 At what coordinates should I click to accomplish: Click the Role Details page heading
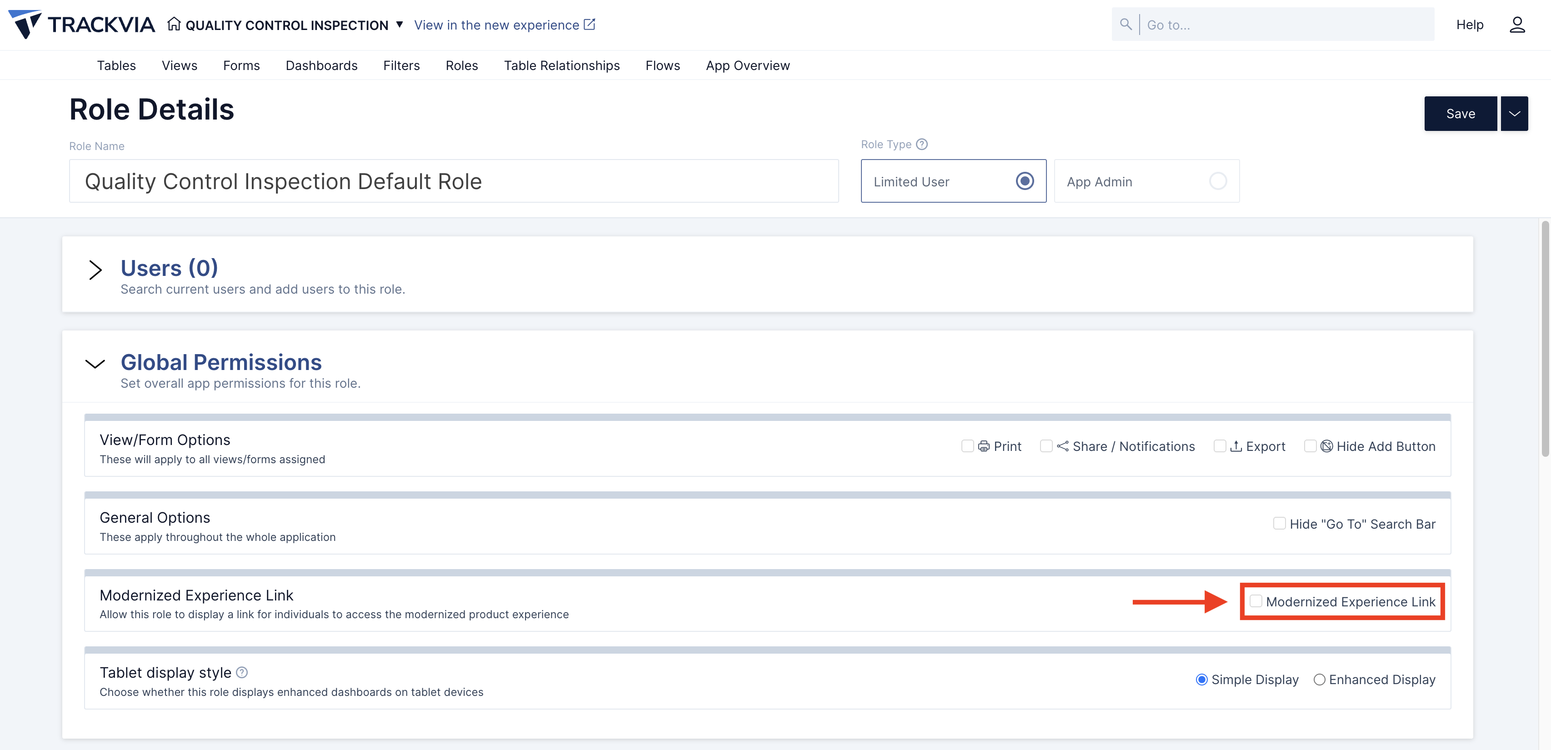[x=152, y=110]
